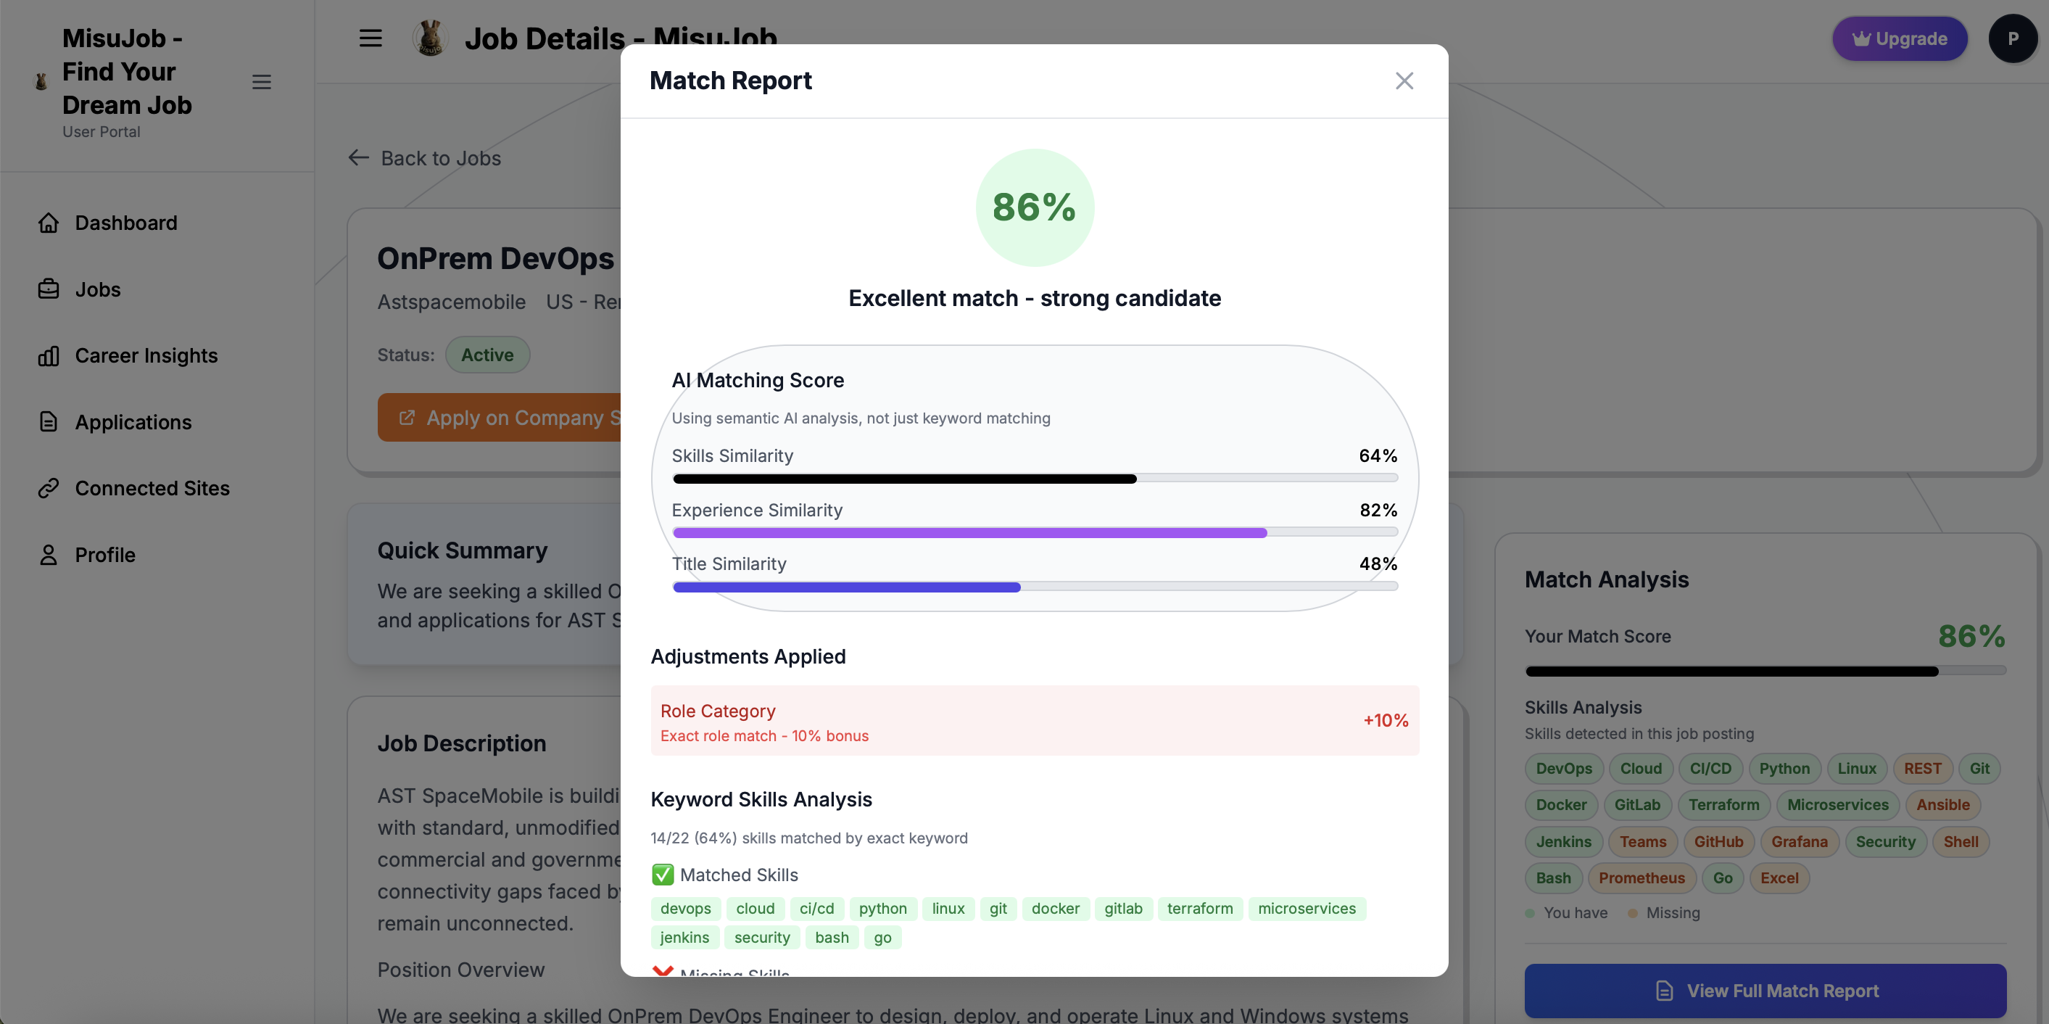Image resolution: width=2049 pixels, height=1024 pixels.
Task: Click the Experience Similarity progress bar
Action: coord(1034,532)
